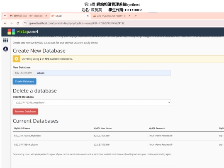Select the b22_37475349_myschool table entry

tap(27, 136)
